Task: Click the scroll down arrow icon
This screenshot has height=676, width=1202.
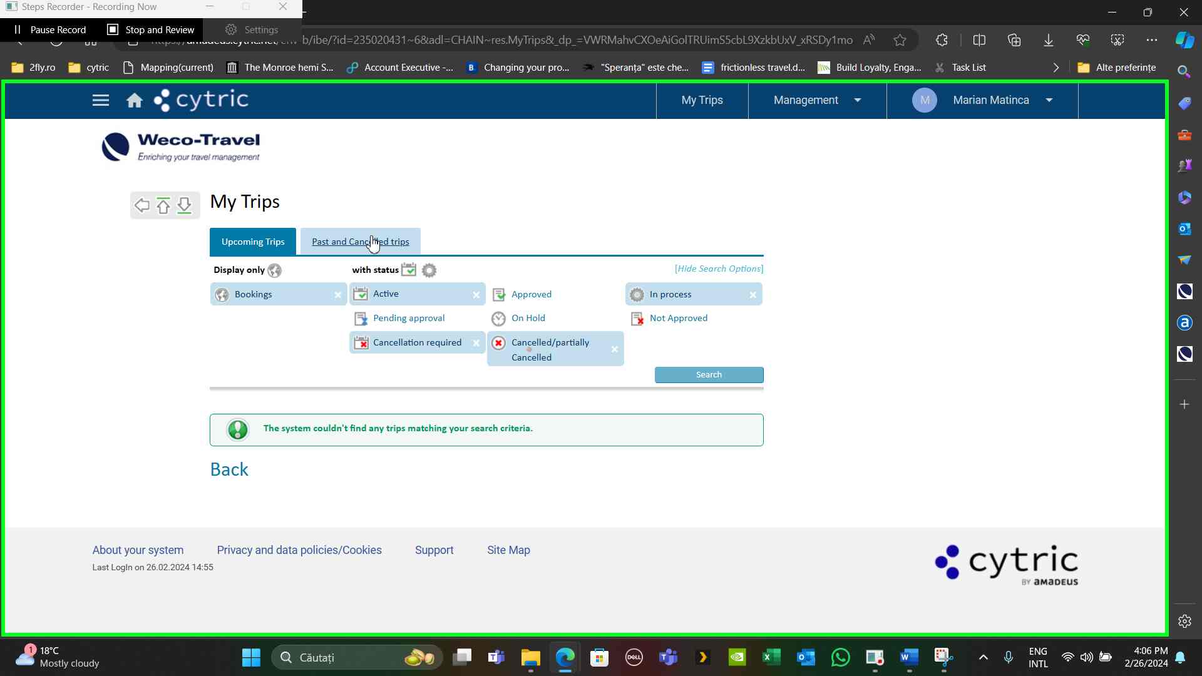Action: pos(184,205)
